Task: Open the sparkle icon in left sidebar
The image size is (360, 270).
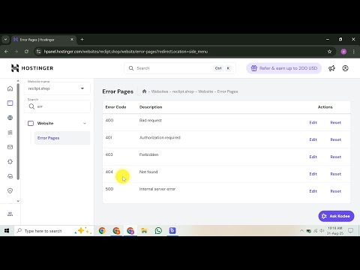Action: click(x=10, y=161)
